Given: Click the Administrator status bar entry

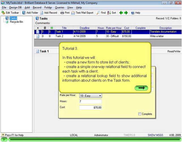Looking at the screenshot, I should (101, 135).
